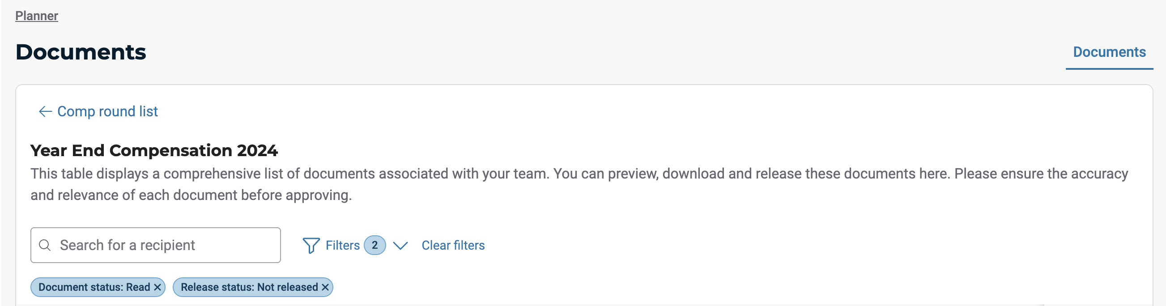Remove the Document status: Read filter chip
This screenshot has width=1166, height=306.
tap(157, 288)
